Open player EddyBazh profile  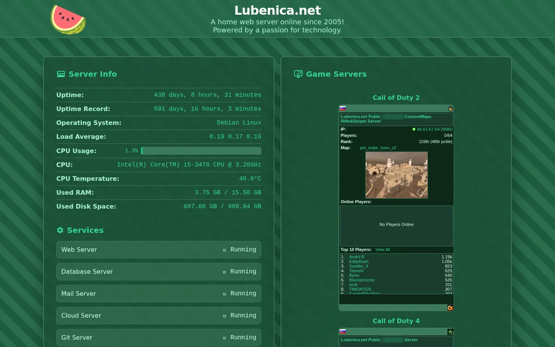pyautogui.click(x=359, y=261)
